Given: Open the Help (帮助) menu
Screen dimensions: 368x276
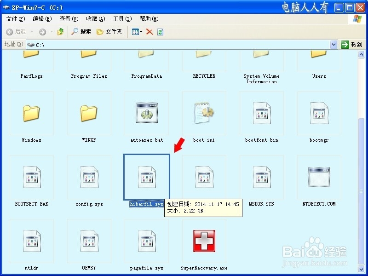Looking at the screenshot, I should pos(149,19).
